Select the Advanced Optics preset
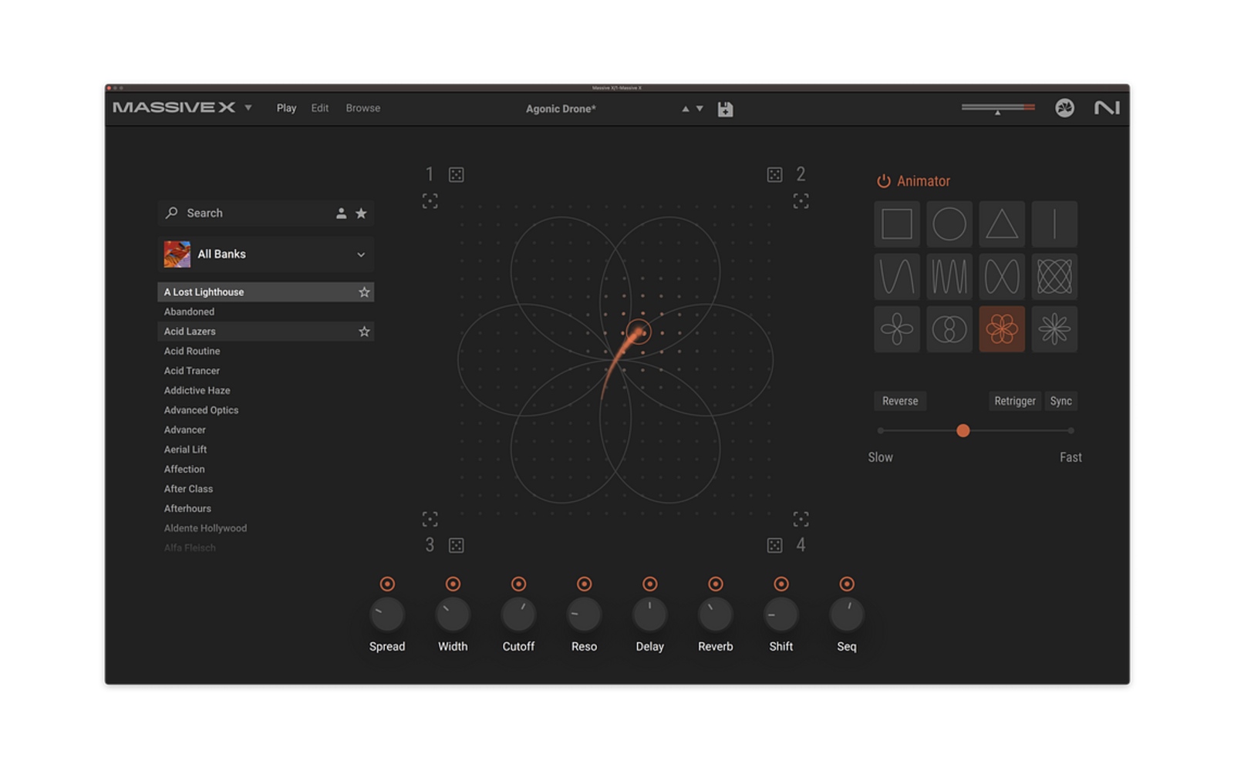The width and height of the screenshot is (1234, 771). click(x=266, y=410)
